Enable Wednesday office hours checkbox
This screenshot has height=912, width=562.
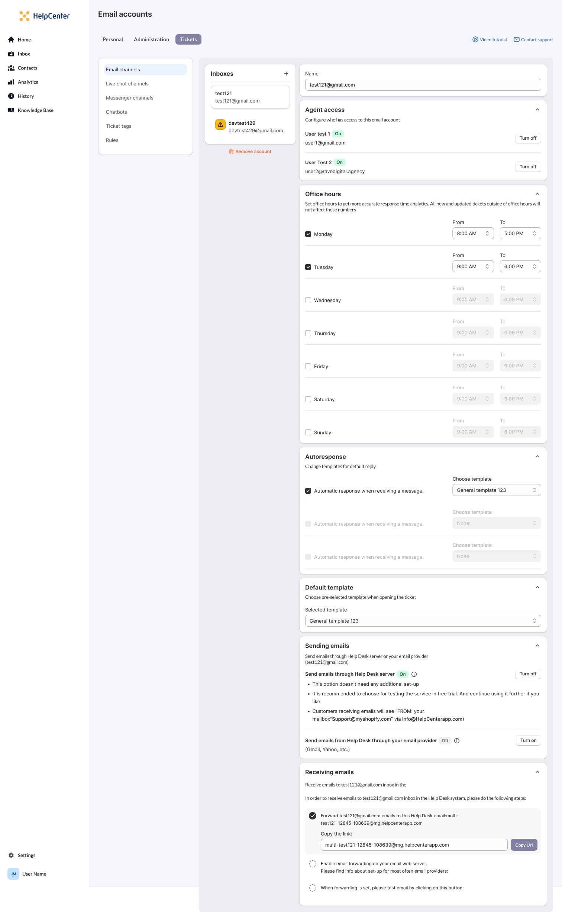308,300
